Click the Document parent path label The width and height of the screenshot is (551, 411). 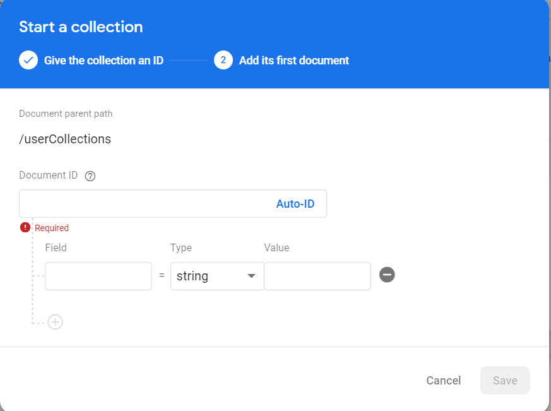66,114
